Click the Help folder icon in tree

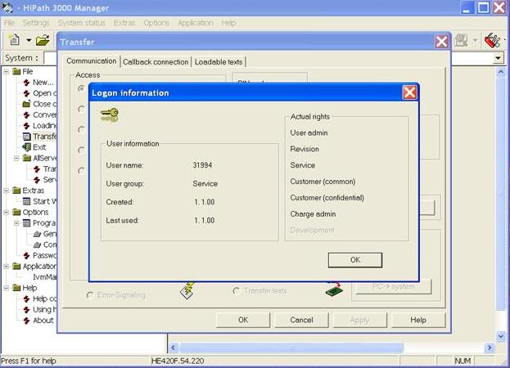pos(16,288)
